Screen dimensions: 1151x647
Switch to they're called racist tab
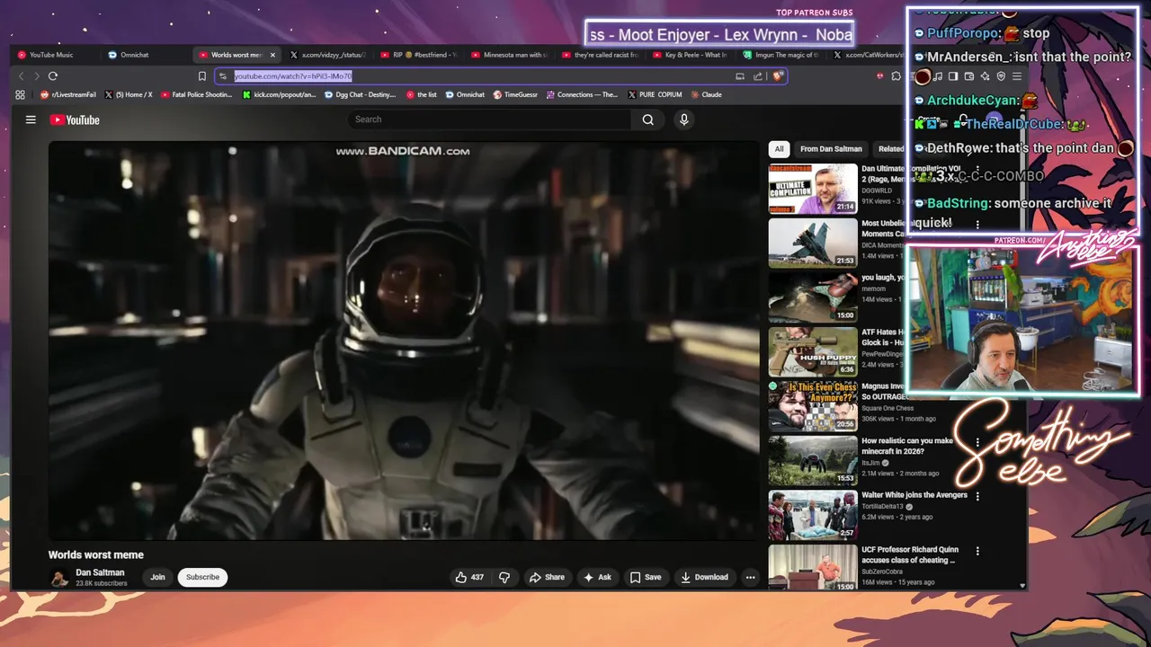click(x=600, y=55)
